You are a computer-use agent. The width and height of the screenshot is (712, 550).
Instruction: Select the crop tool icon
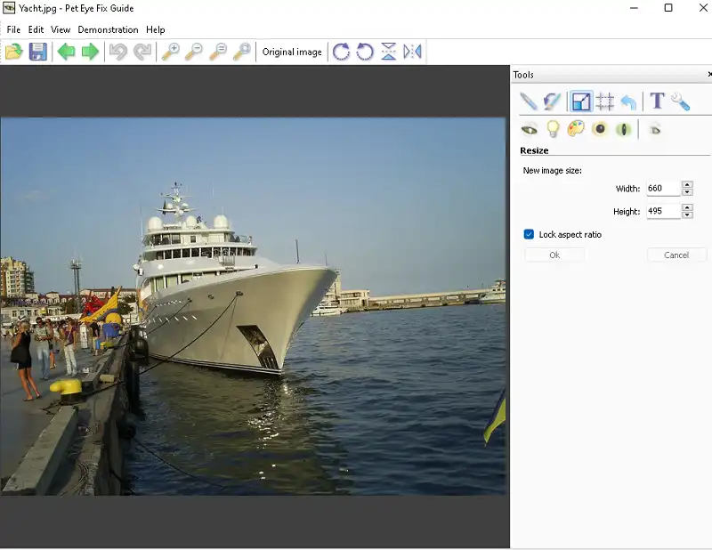coord(605,101)
